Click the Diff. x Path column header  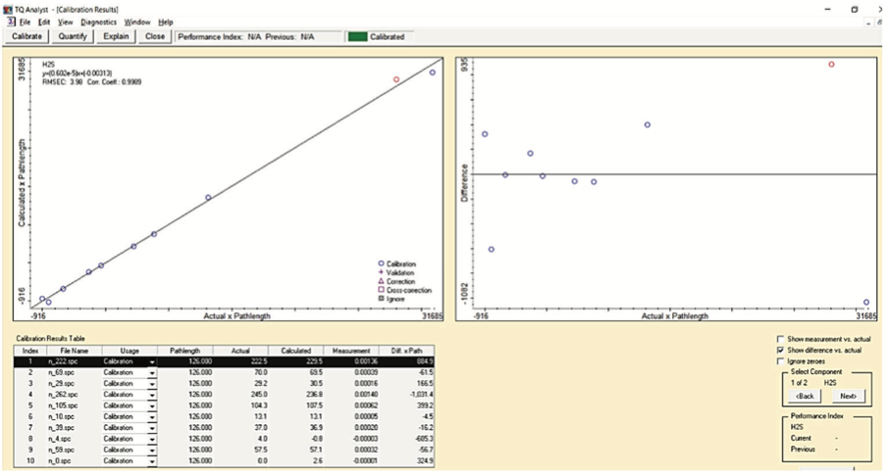tap(407, 351)
